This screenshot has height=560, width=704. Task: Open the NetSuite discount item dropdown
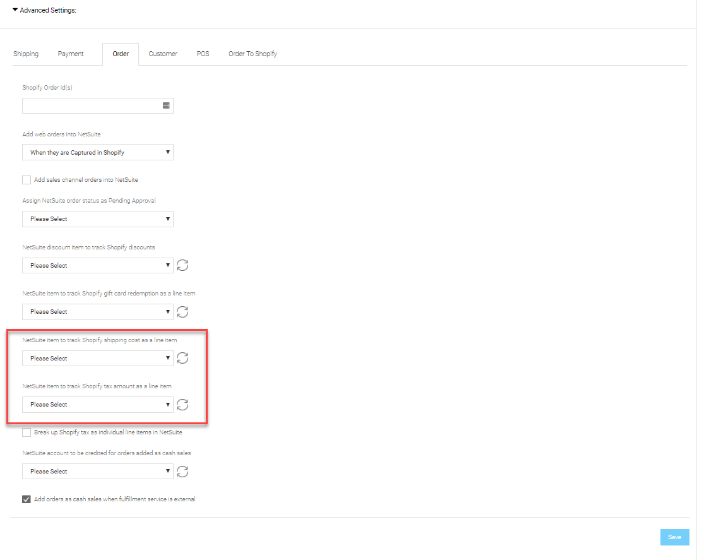tap(97, 265)
